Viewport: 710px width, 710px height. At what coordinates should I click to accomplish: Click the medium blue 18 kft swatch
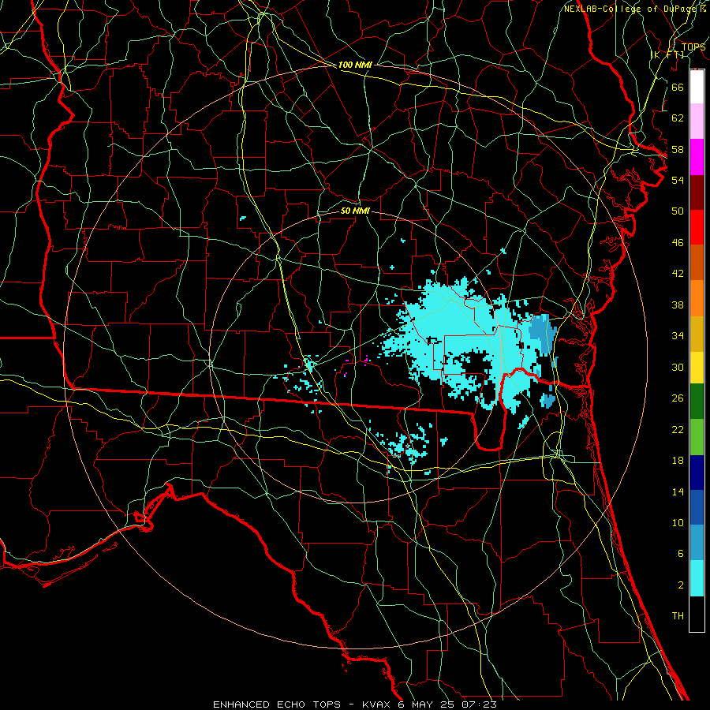[x=697, y=507]
